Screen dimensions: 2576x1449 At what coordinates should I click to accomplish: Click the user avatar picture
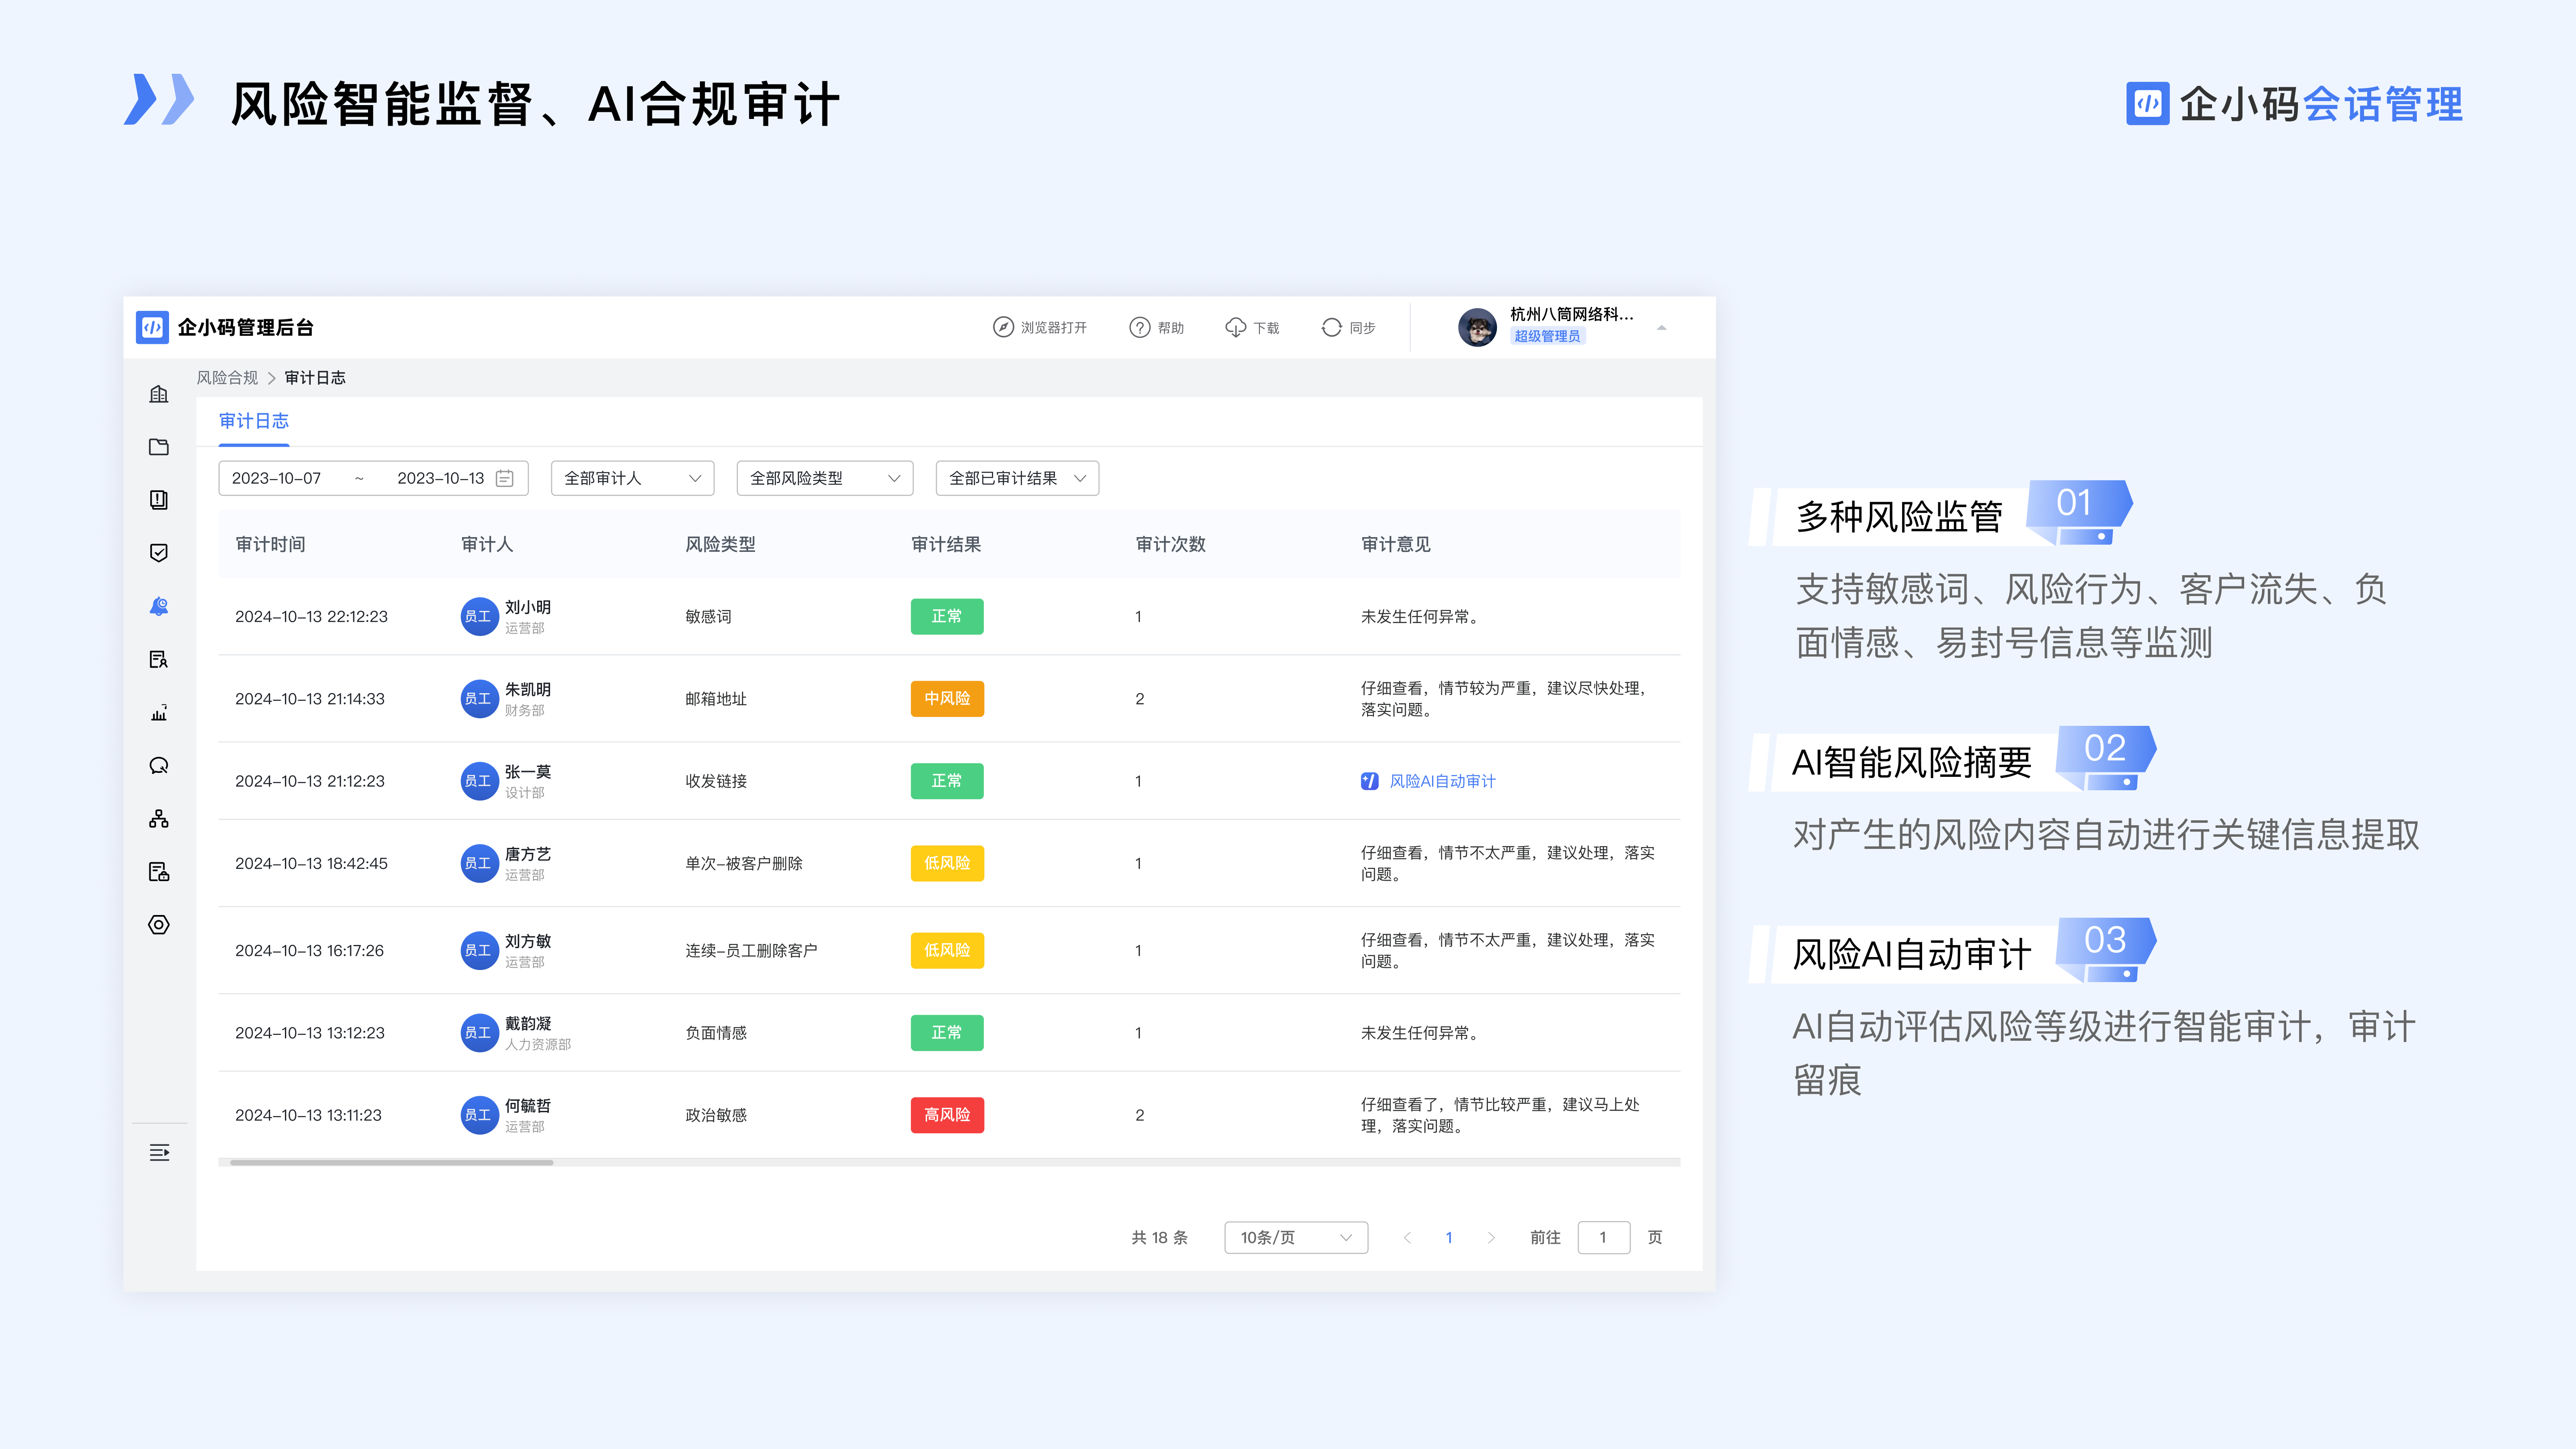pyautogui.click(x=1477, y=327)
